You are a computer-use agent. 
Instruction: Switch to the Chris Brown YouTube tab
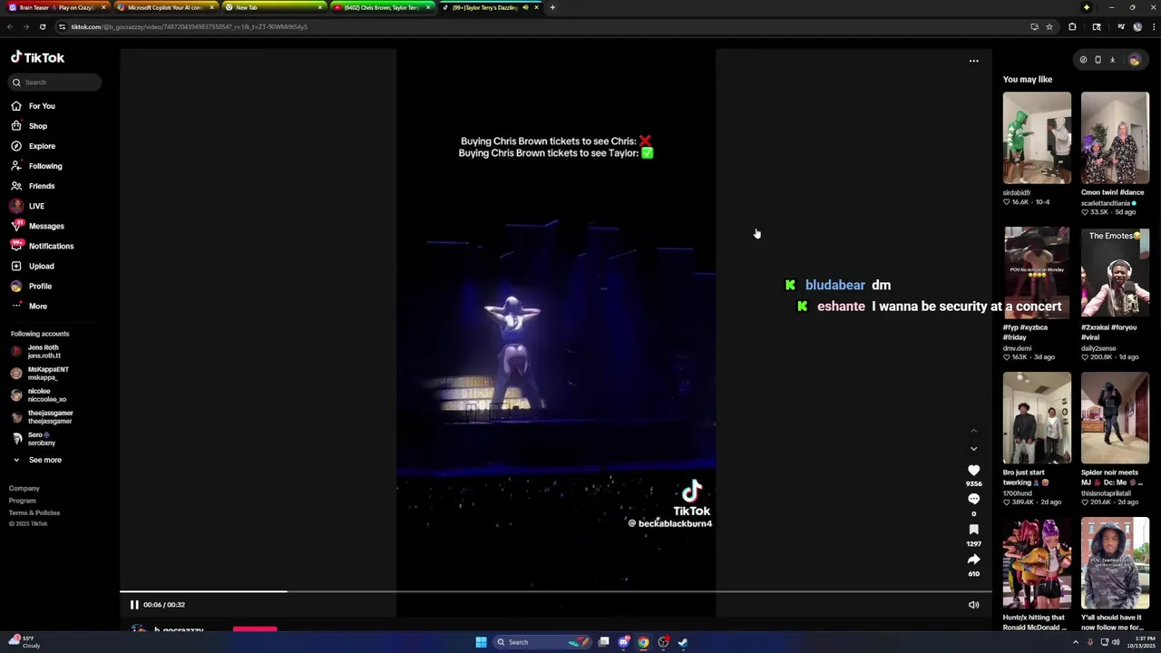[x=381, y=7]
